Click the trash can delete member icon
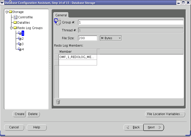 tap(58, 102)
